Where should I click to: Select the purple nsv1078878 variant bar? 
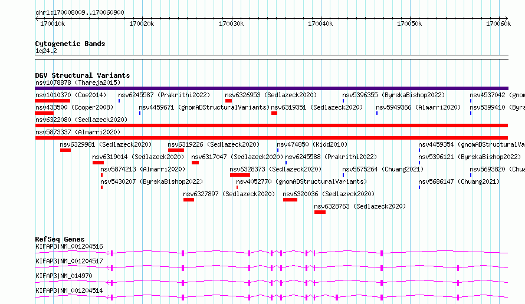point(271,88)
